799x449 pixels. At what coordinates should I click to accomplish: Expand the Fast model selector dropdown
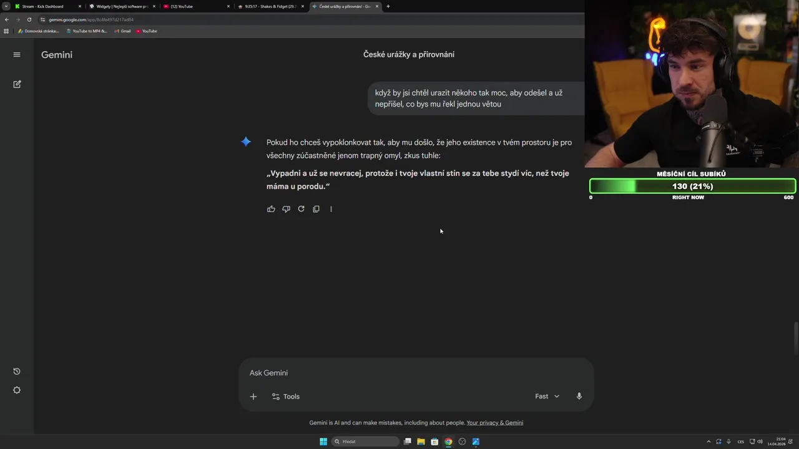pyautogui.click(x=547, y=397)
